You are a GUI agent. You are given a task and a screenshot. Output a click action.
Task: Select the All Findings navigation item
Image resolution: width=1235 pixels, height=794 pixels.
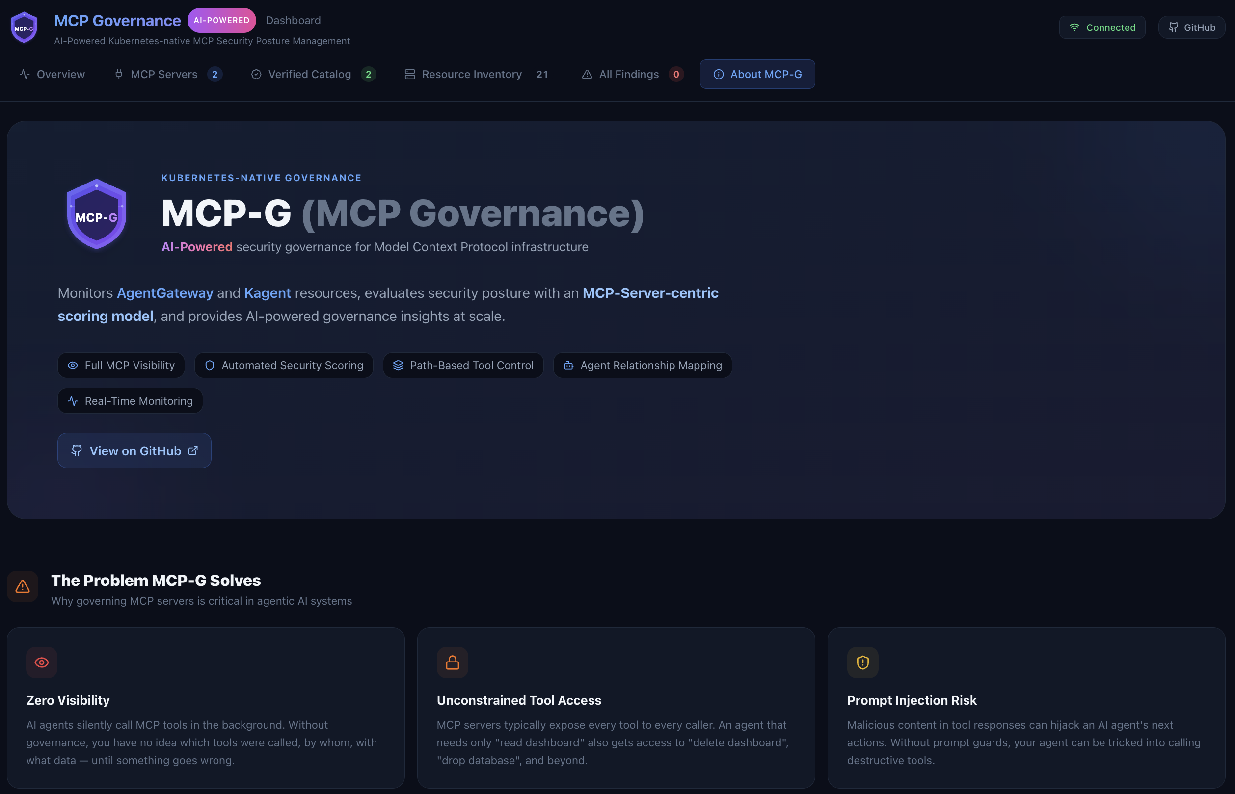click(x=629, y=74)
